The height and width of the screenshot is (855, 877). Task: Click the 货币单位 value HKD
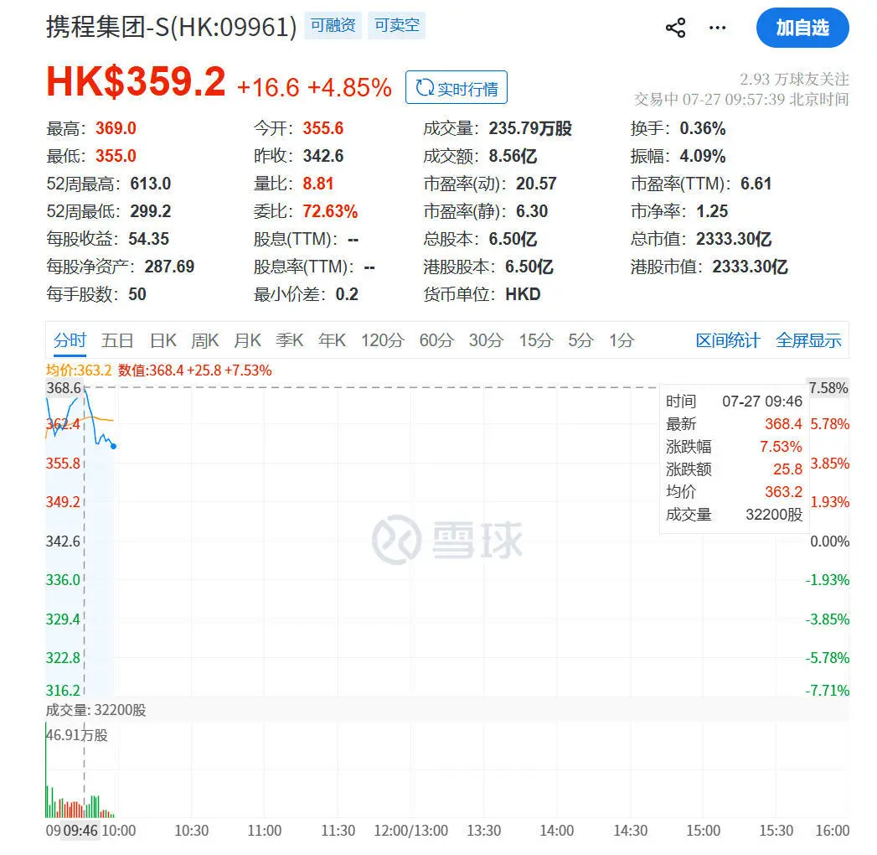523,293
